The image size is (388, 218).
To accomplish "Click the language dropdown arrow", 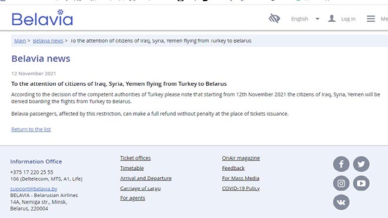I will click(x=317, y=19).
